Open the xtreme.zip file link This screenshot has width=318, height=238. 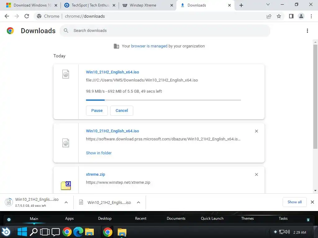click(96, 174)
